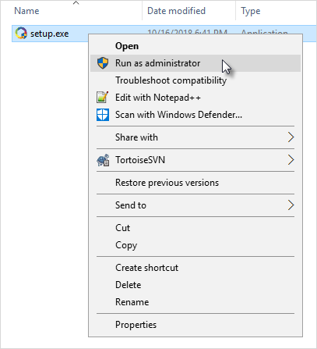Screen dimensions: 317x349
Task: Expand the Send to submenu arrow
Action: pyautogui.click(x=291, y=205)
